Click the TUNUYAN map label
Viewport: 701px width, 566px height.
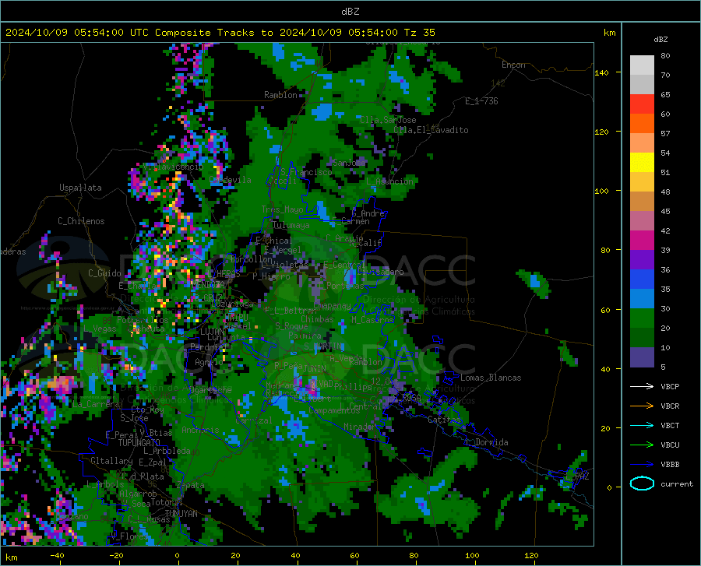(181, 514)
